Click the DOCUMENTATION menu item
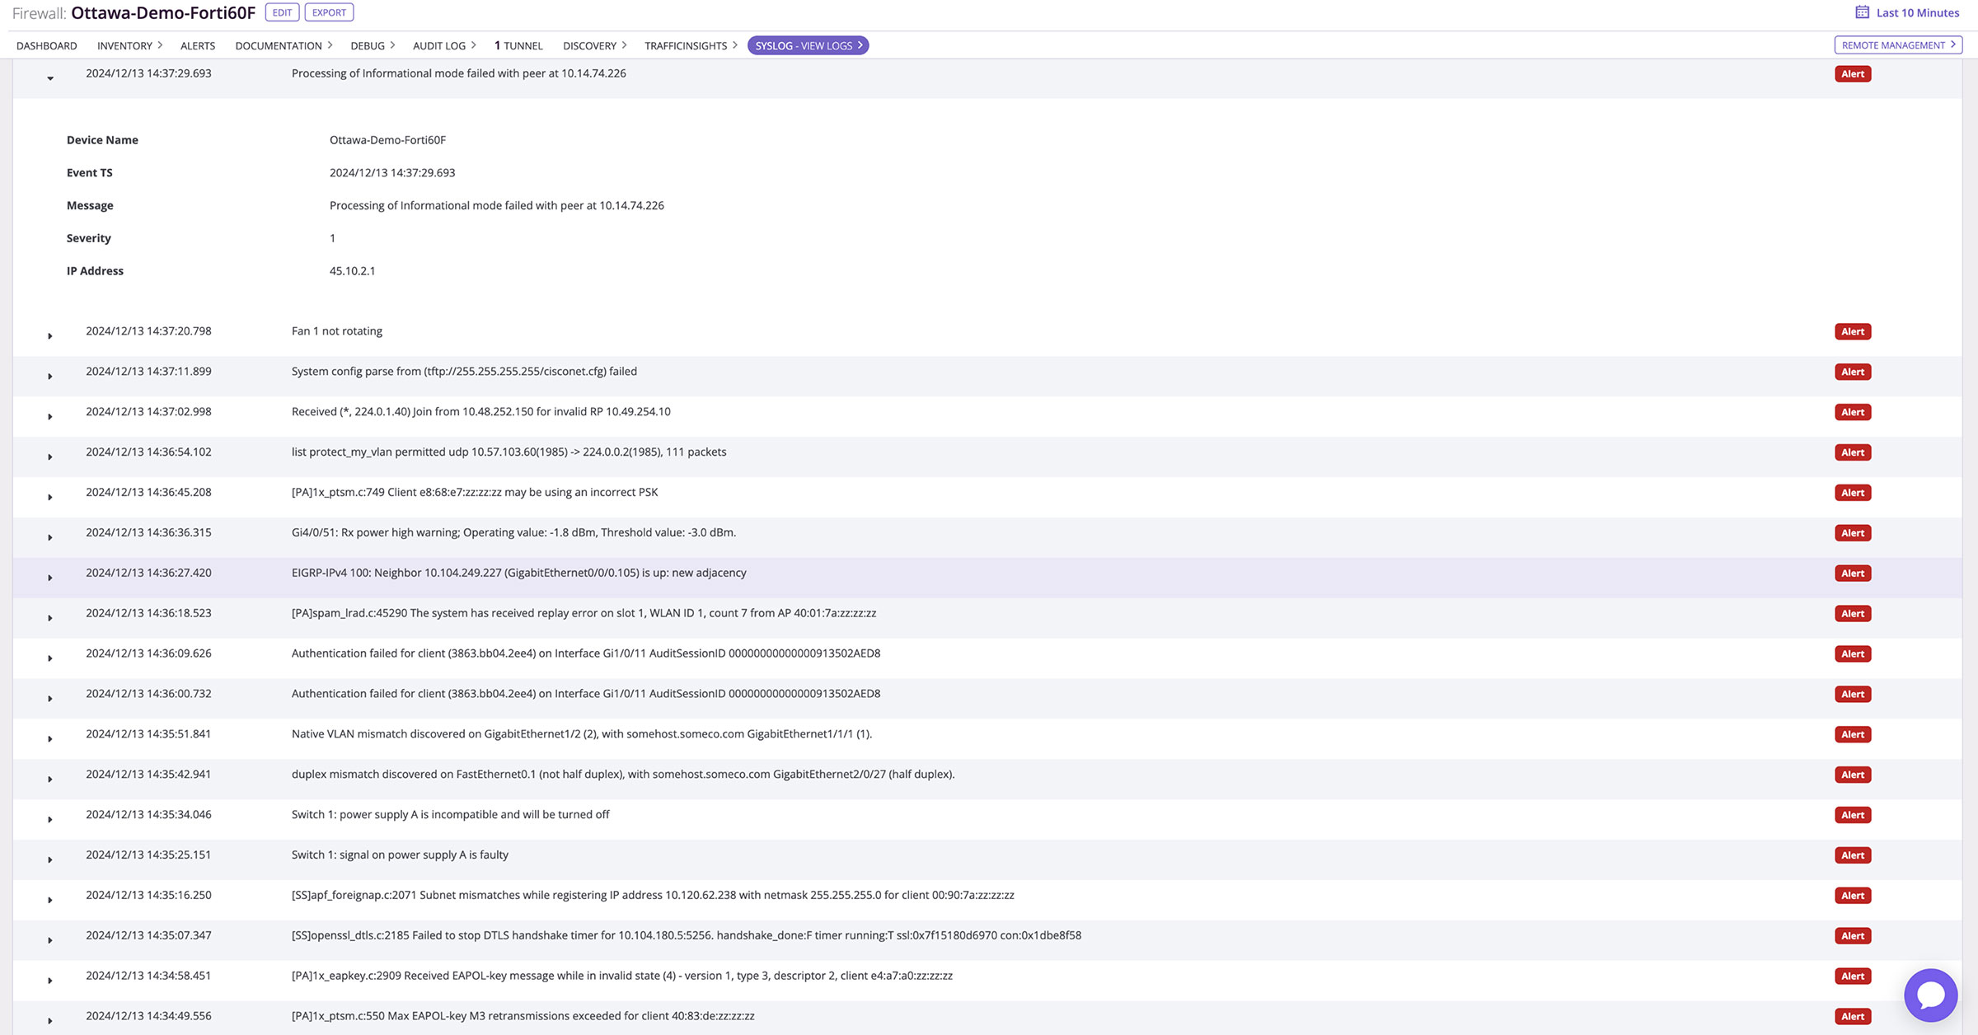 [x=279, y=44]
